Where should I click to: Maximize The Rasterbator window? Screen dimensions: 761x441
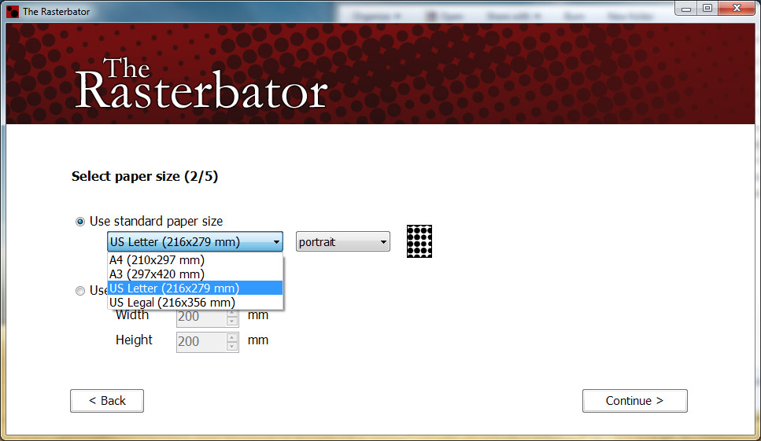pyautogui.click(x=707, y=8)
